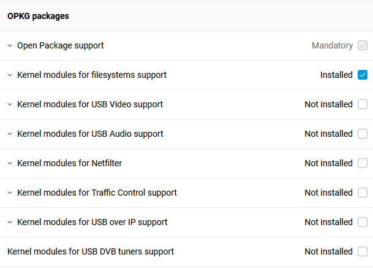The width and height of the screenshot is (373, 268).
Task: Click the Mandatory Open Package checkbox
Action: point(363,45)
